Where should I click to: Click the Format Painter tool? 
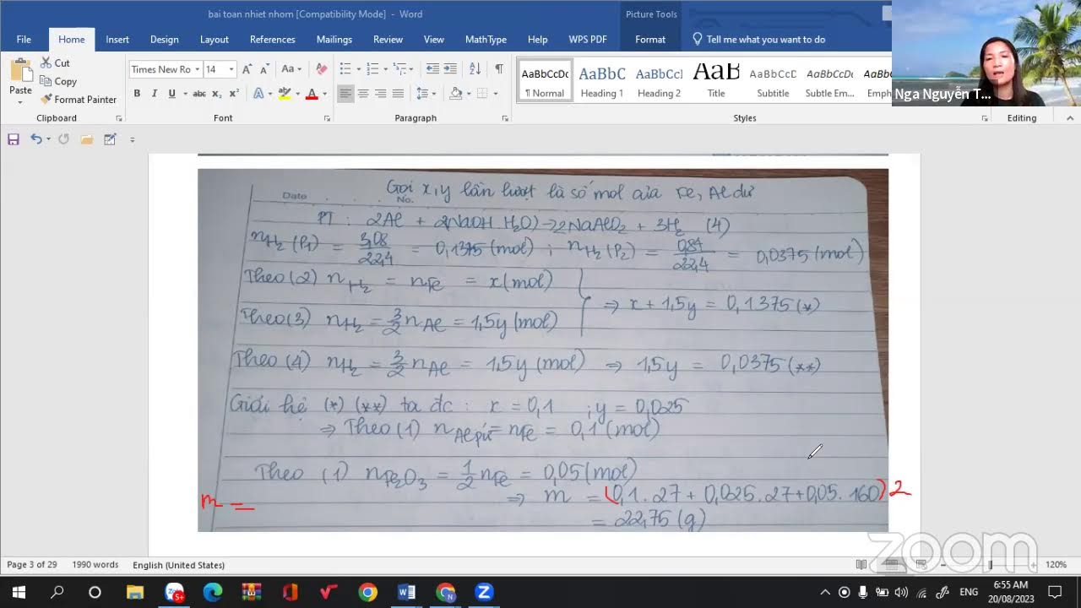tap(78, 100)
